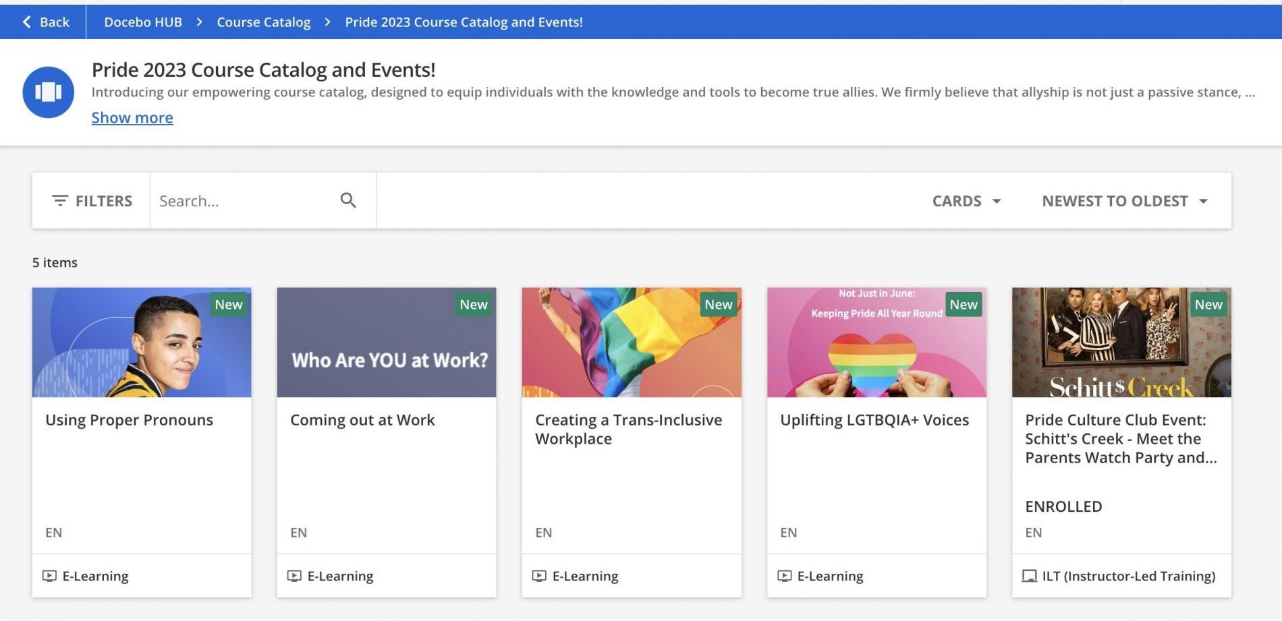The image size is (1282, 621).
Task: Click EN language label on Using Proper Pronouns
Action: click(x=53, y=533)
